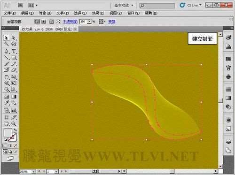Swap fill and stroke arrow toggle
Viewport: 235px width, 175px height.
point(15,130)
